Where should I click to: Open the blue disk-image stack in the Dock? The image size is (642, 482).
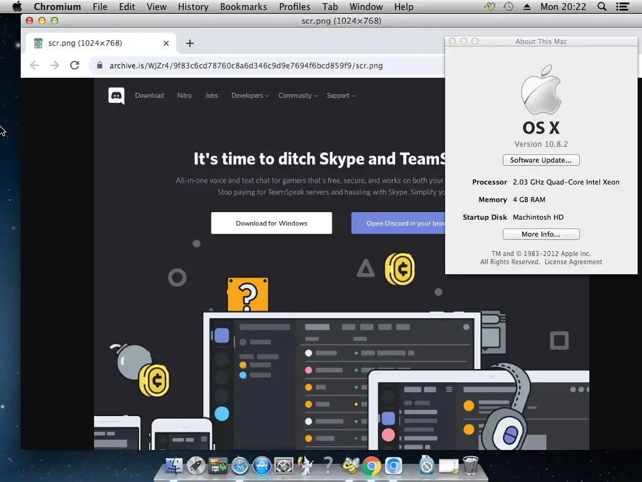[x=426, y=465]
